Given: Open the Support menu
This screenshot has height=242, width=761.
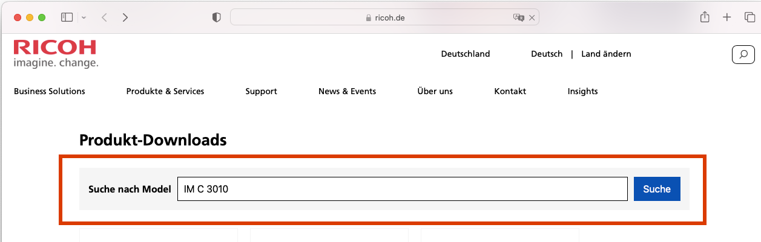Looking at the screenshot, I should pos(262,91).
